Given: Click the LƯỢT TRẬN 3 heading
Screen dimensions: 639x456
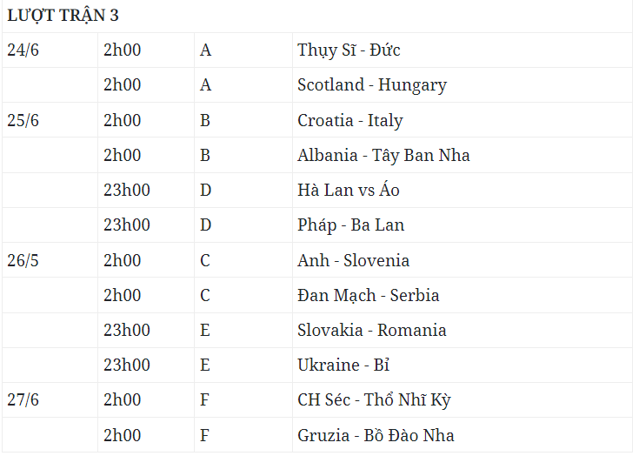Looking at the screenshot, I should 63,16.
